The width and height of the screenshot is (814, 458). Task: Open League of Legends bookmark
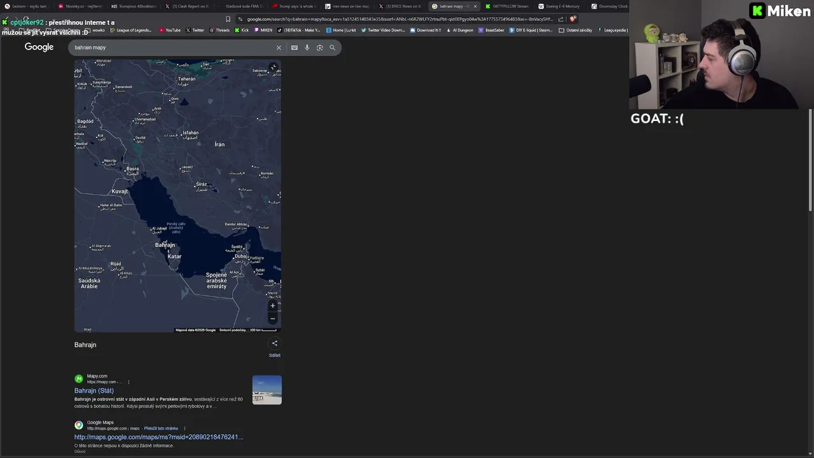point(132,30)
